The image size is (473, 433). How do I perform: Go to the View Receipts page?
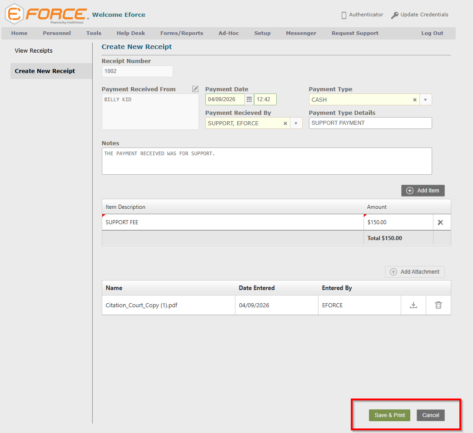coord(34,51)
